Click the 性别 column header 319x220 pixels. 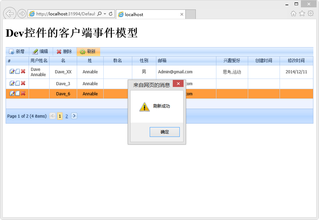click(x=144, y=61)
